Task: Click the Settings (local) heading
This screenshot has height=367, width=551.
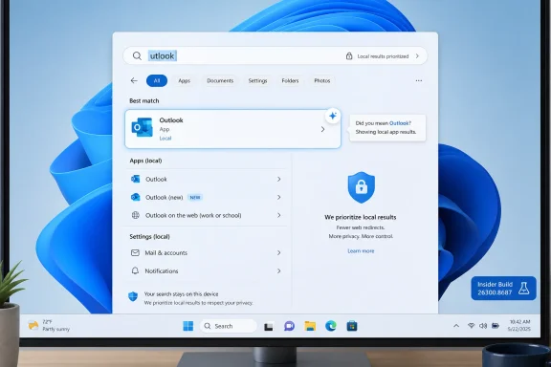Action: (x=149, y=237)
